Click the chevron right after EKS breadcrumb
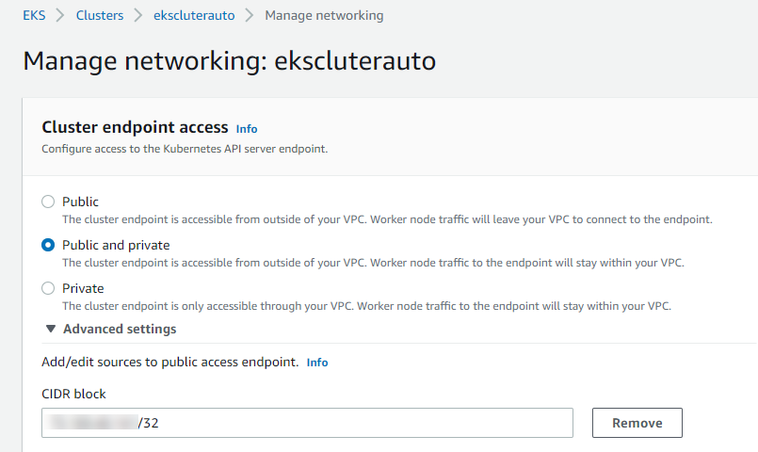758x452 pixels. point(61,15)
